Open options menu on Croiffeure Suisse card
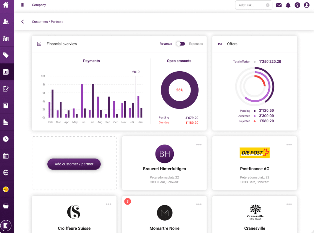 tap(108, 204)
